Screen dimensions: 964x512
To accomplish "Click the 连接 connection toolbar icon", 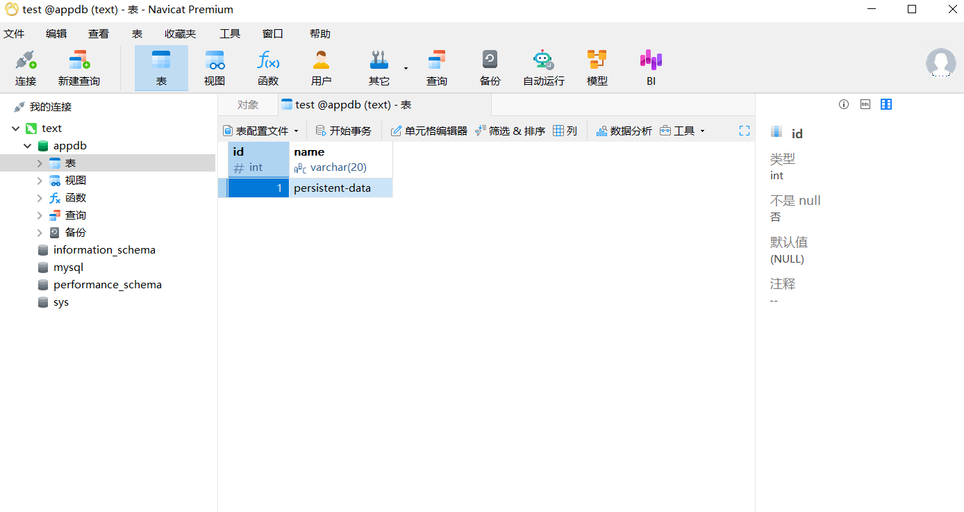I will point(26,68).
